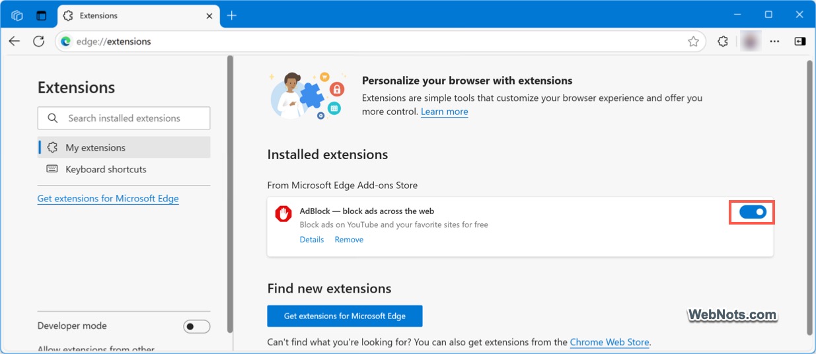Open the blurred profile avatar
The image size is (816, 354).
pos(750,41)
